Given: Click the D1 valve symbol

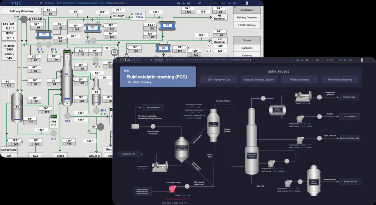Looking at the screenshot, I should [x=115, y=52].
